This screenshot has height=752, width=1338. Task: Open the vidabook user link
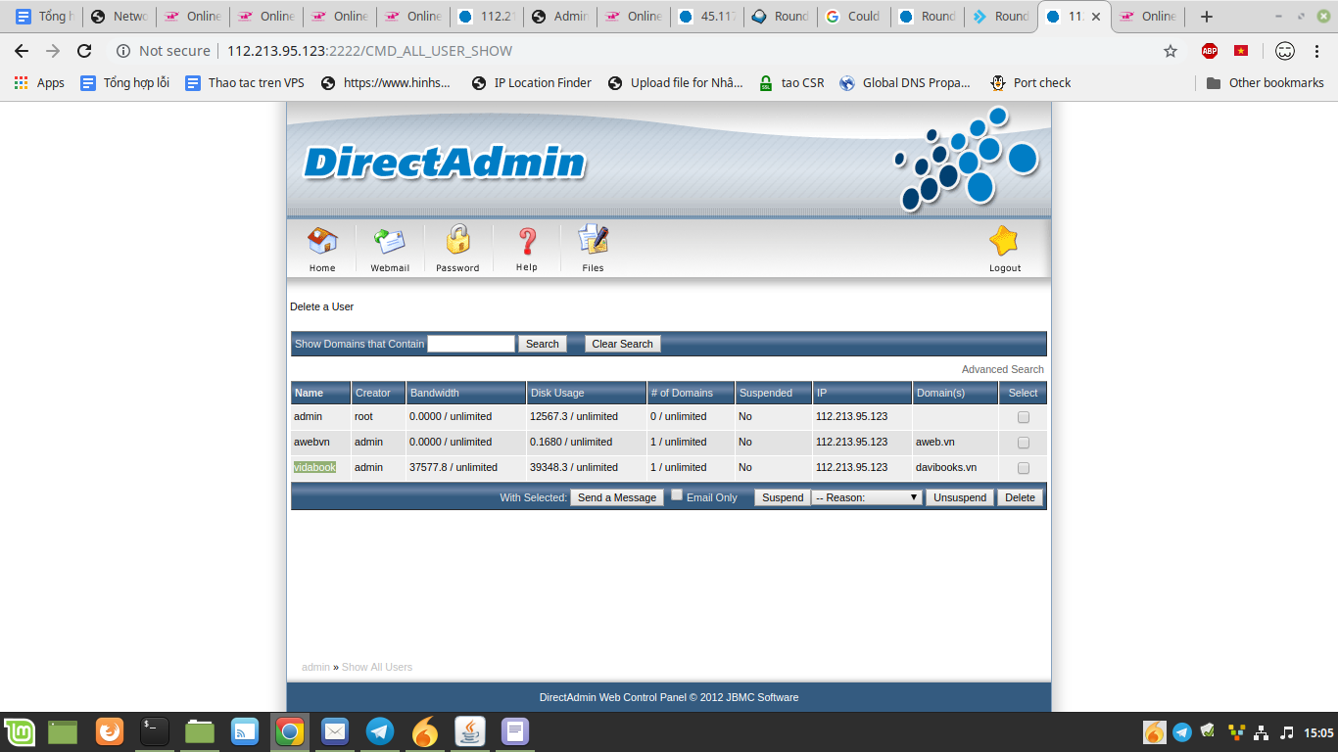coord(314,467)
